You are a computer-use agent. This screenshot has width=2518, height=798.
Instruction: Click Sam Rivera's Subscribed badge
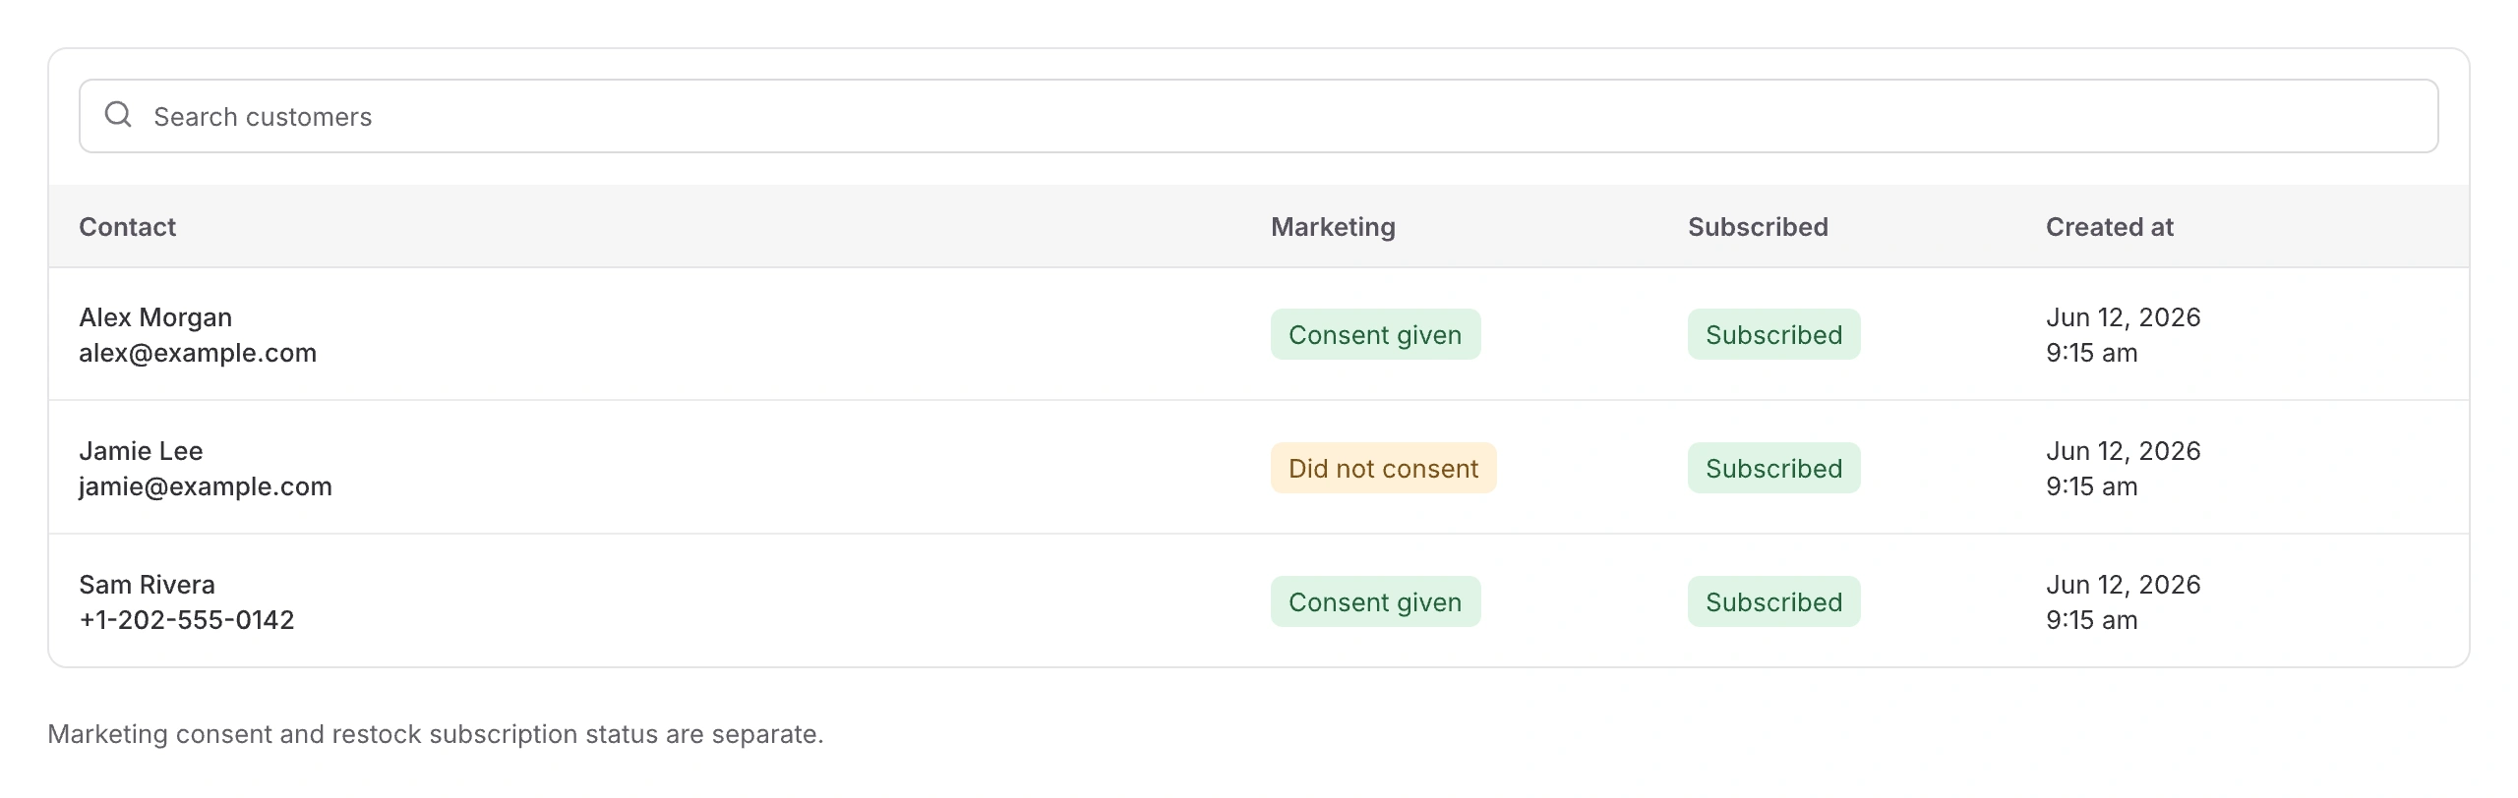click(x=1773, y=601)
